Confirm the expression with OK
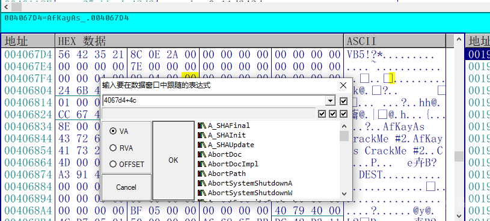The image size is (490, 221). tap(173, 160)
